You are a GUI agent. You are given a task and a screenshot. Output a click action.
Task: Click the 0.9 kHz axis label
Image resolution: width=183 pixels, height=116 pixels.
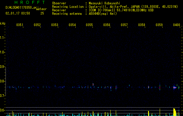point(2,67)
